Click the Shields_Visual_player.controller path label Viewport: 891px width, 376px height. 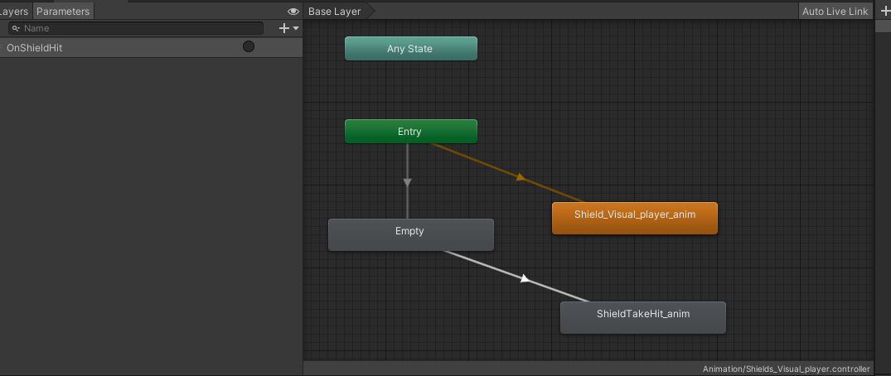coord(786,369)
